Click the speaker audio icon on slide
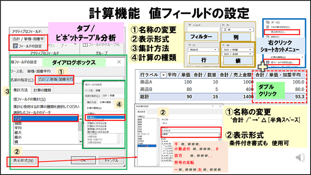Image resolution: width=311 pixels, height=175 pixels. pos(300,158)
